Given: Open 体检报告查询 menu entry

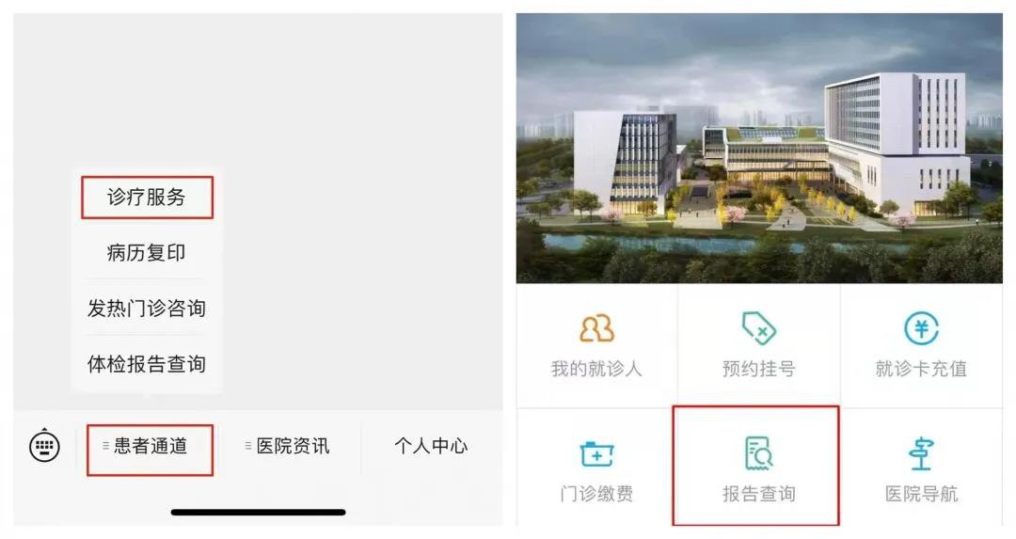Looking at the screenshot, I should (147, 363).
